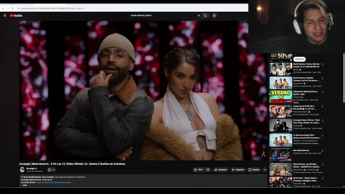Screen dimensions: 345x194
Task: Save video with Guardar button
Action: pyautogui.click(x=254, y=170)
